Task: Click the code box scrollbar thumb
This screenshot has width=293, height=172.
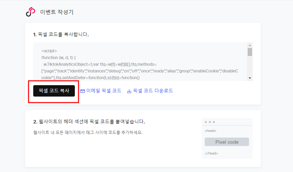Action: pos(250,52)
